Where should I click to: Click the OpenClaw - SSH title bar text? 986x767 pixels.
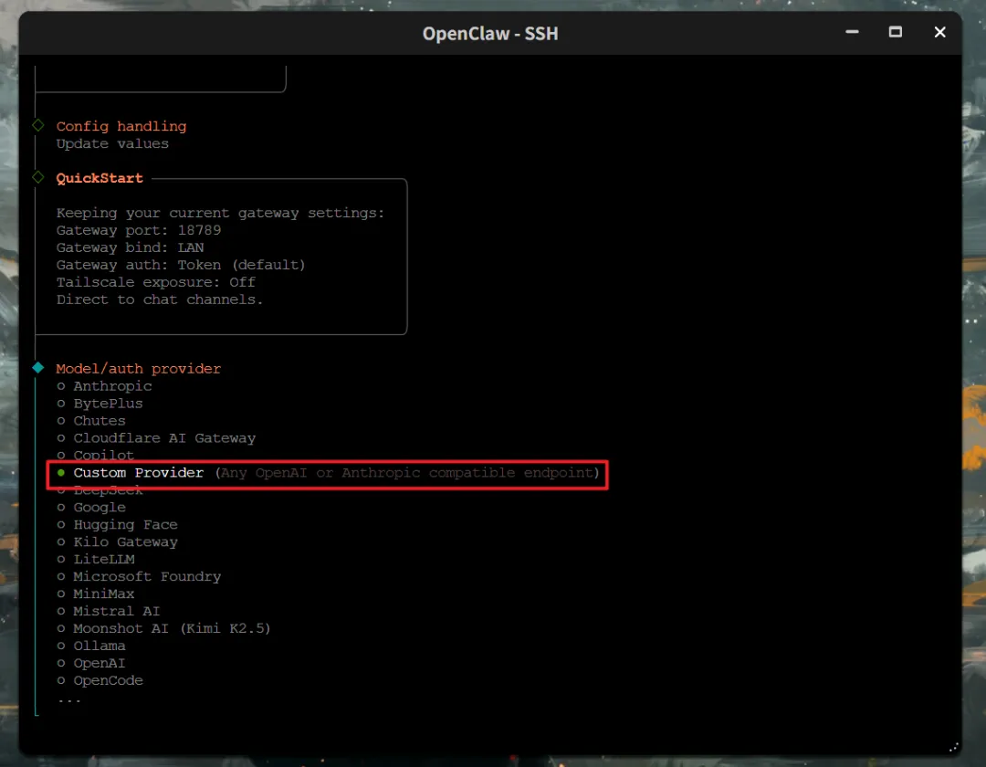point(490,33)
